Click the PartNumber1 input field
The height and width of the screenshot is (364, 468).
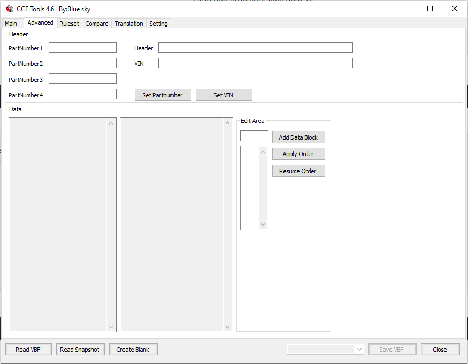coord(82,48)
